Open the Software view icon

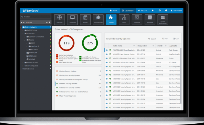click(137, 20)
